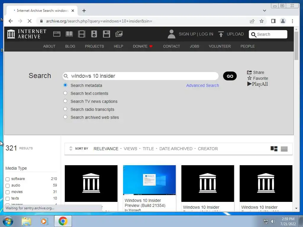Sort results by DATE ARCHIVED
The image size is (303, 227).
click(x=176, y=149)
